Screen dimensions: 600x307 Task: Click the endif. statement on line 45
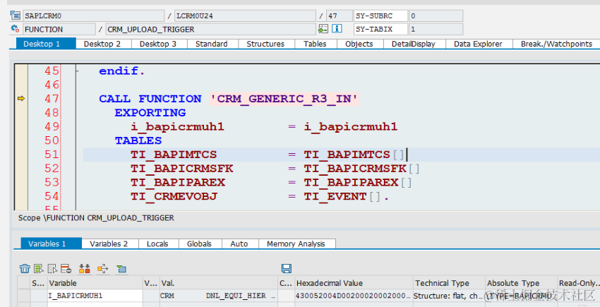121,71
